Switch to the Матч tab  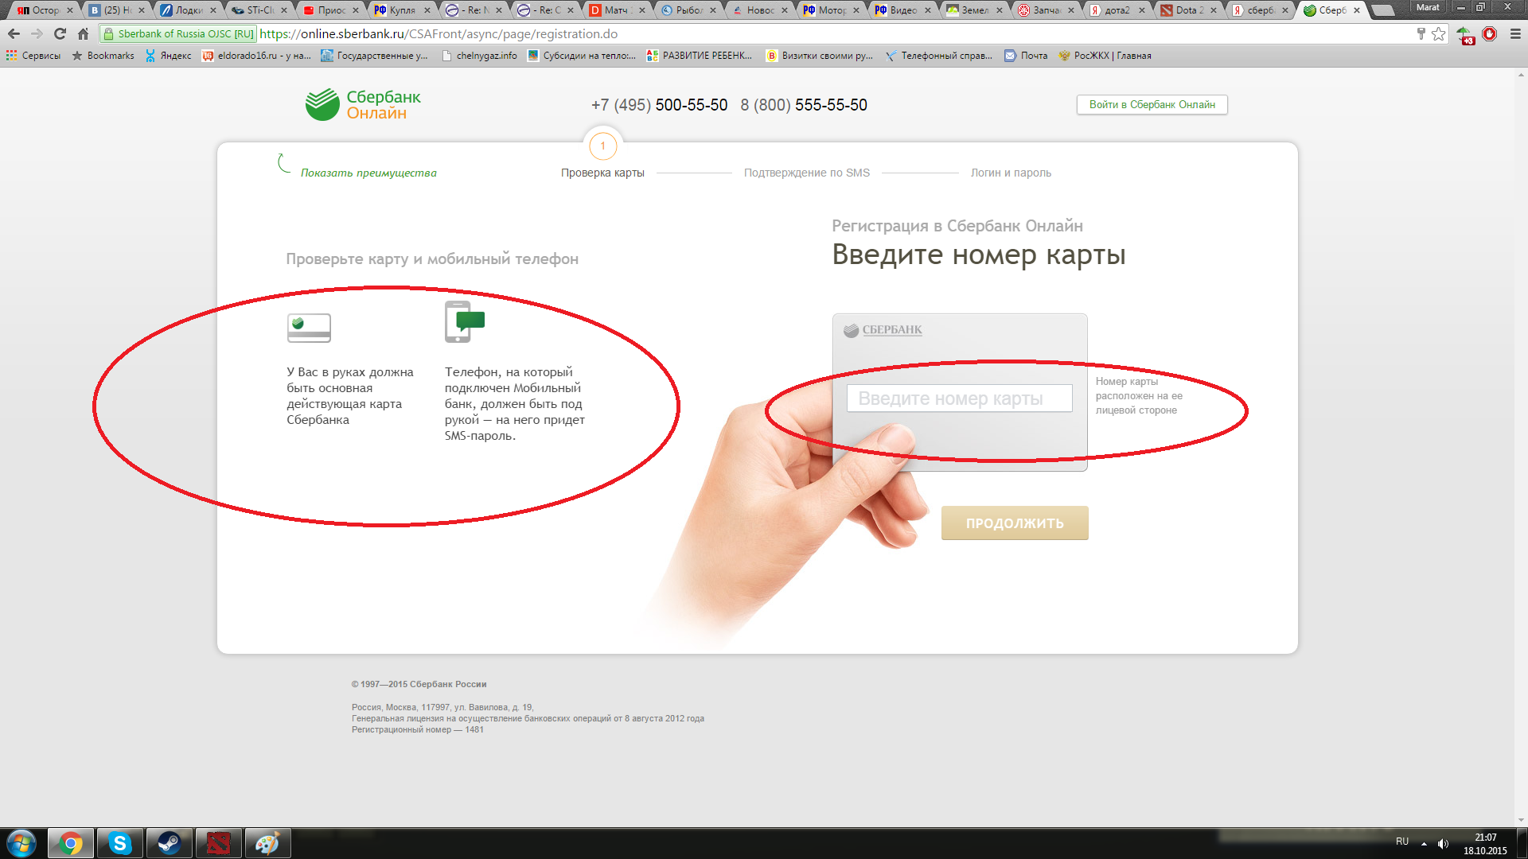(x=617, y=10)
